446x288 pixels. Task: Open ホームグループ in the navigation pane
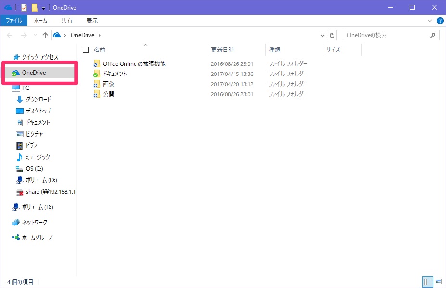(37, 238)
